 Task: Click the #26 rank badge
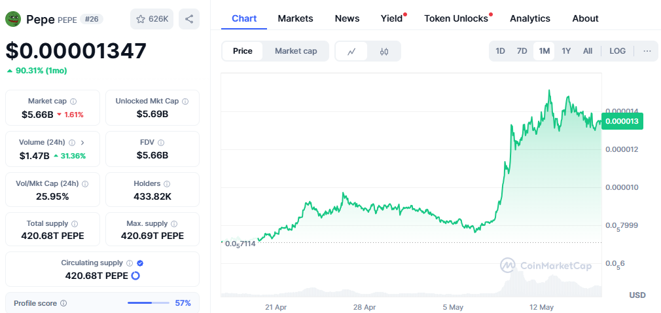click(92, 19)
